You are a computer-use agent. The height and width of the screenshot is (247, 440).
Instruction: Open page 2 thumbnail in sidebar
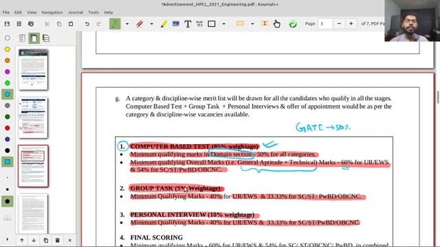tap(33, 118)
